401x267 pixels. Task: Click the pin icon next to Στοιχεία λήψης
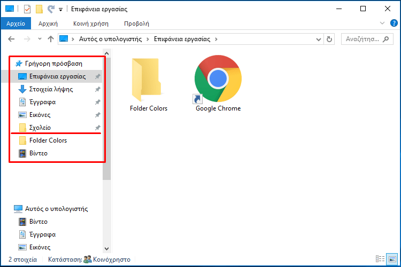pos(98,89)
